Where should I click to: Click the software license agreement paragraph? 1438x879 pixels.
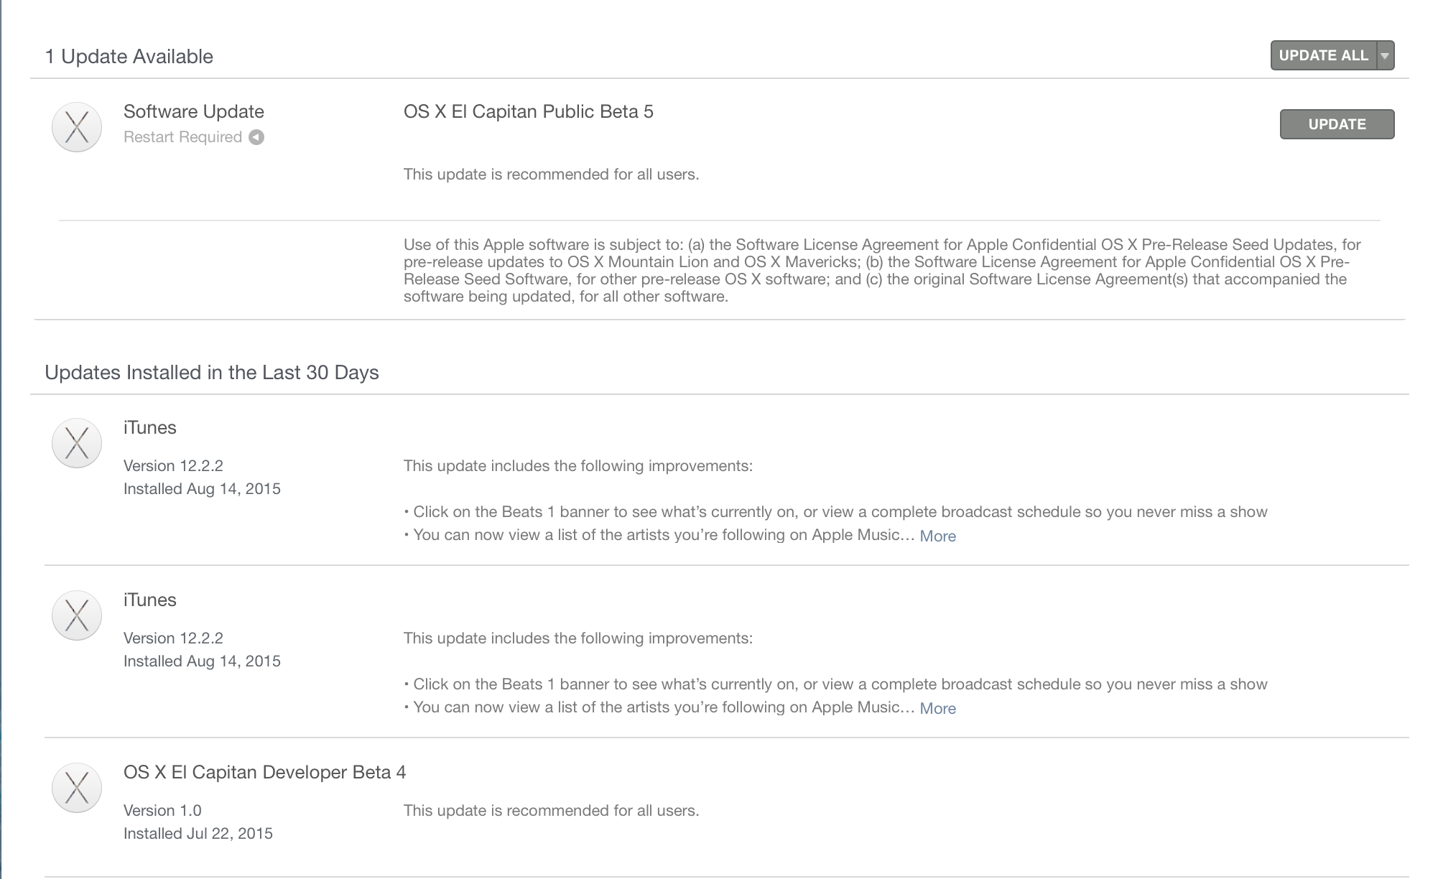[x=882, y=271]
